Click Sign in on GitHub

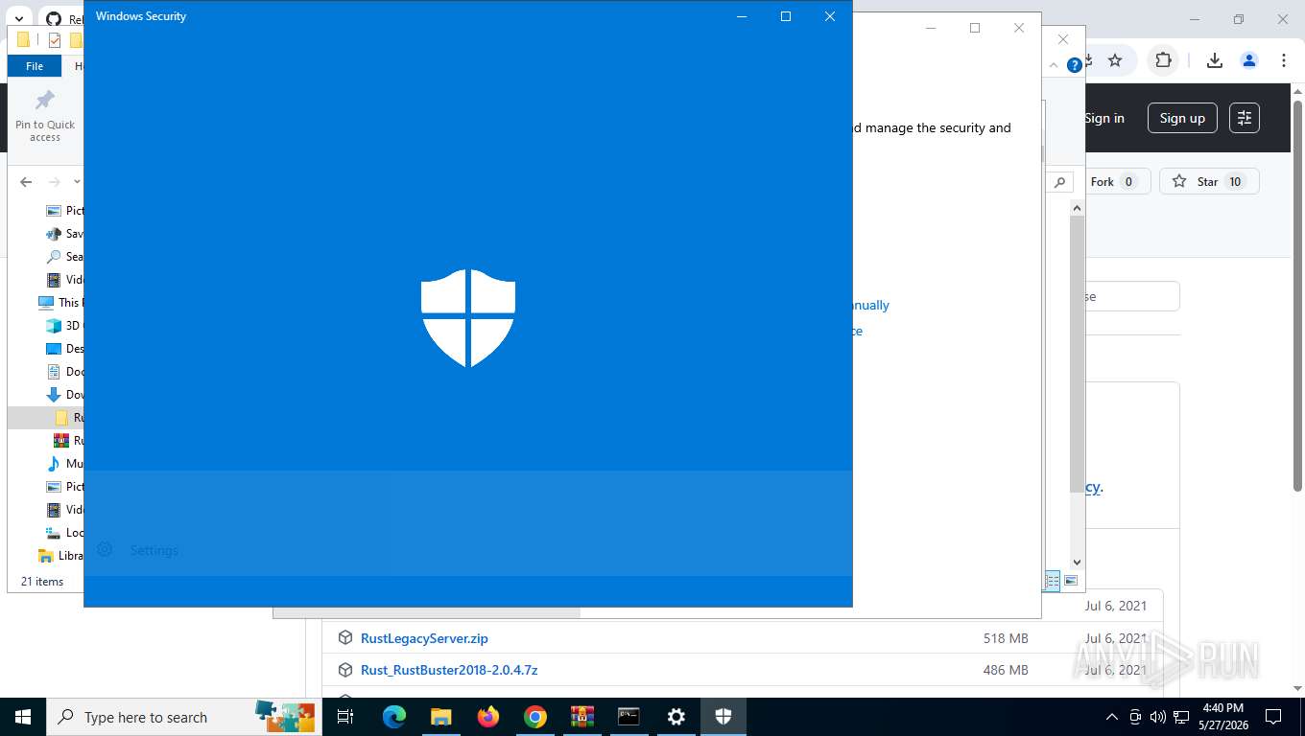coord(1104,118)
